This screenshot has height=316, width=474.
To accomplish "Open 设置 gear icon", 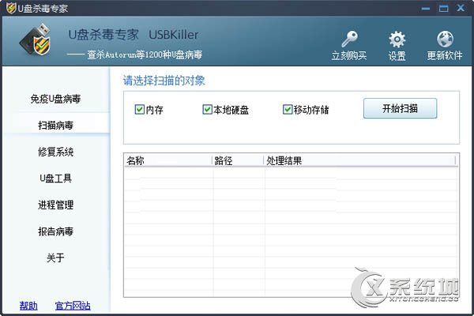I will tap(397, 39).
